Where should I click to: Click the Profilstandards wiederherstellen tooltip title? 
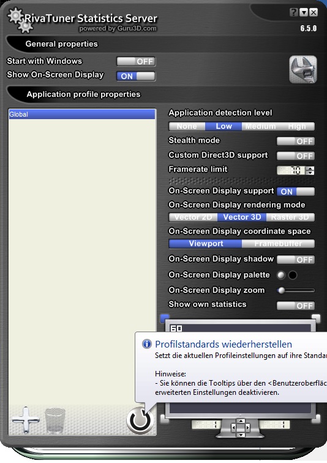(x=224, y=344)
